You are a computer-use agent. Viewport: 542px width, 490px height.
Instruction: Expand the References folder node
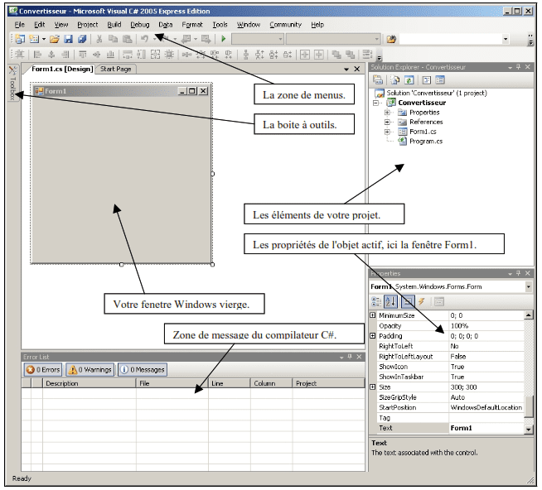[387, 122]
